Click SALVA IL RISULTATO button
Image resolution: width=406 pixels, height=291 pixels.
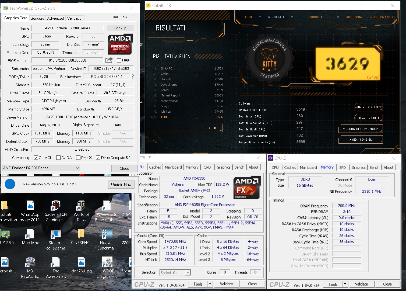click(x=369, y=118)
